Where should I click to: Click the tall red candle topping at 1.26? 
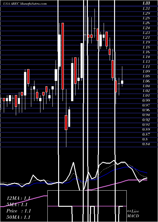(63, 56)
